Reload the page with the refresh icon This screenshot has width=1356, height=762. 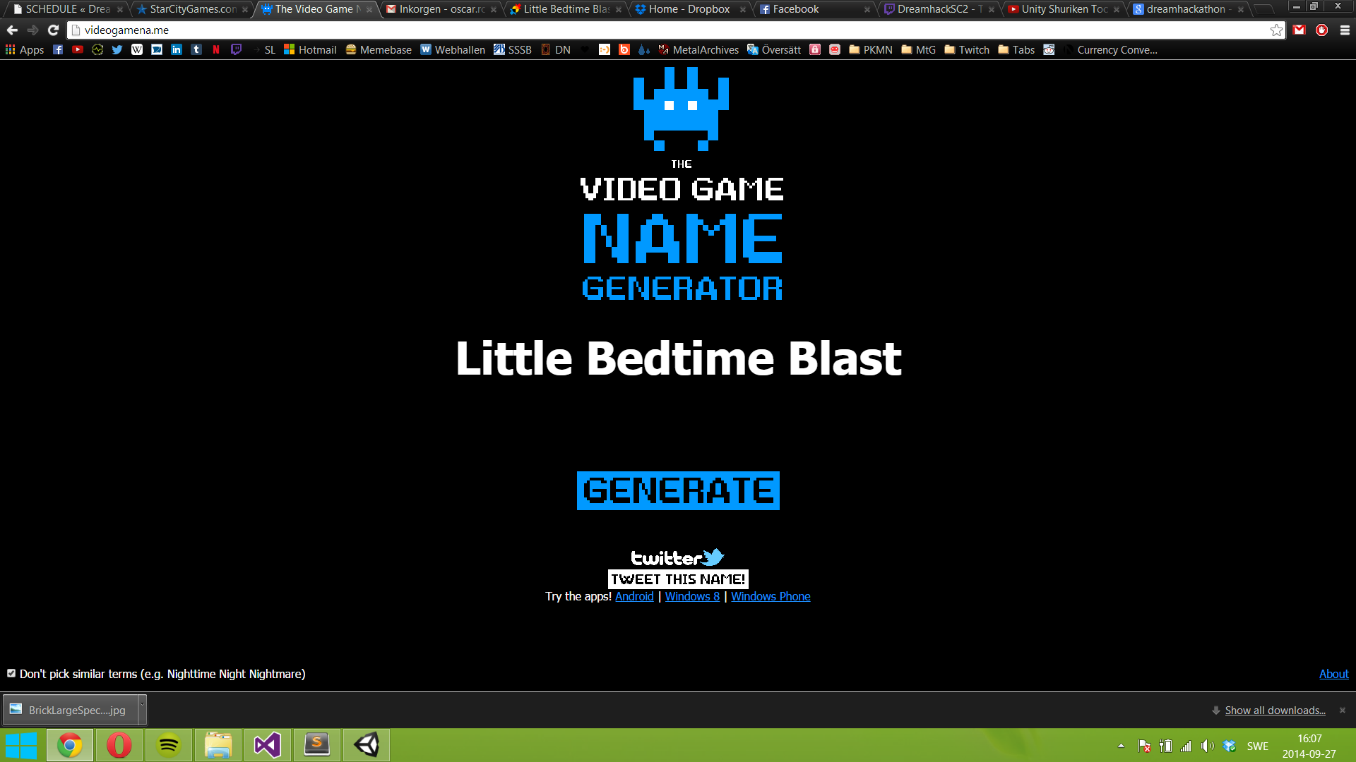point(53,30)
